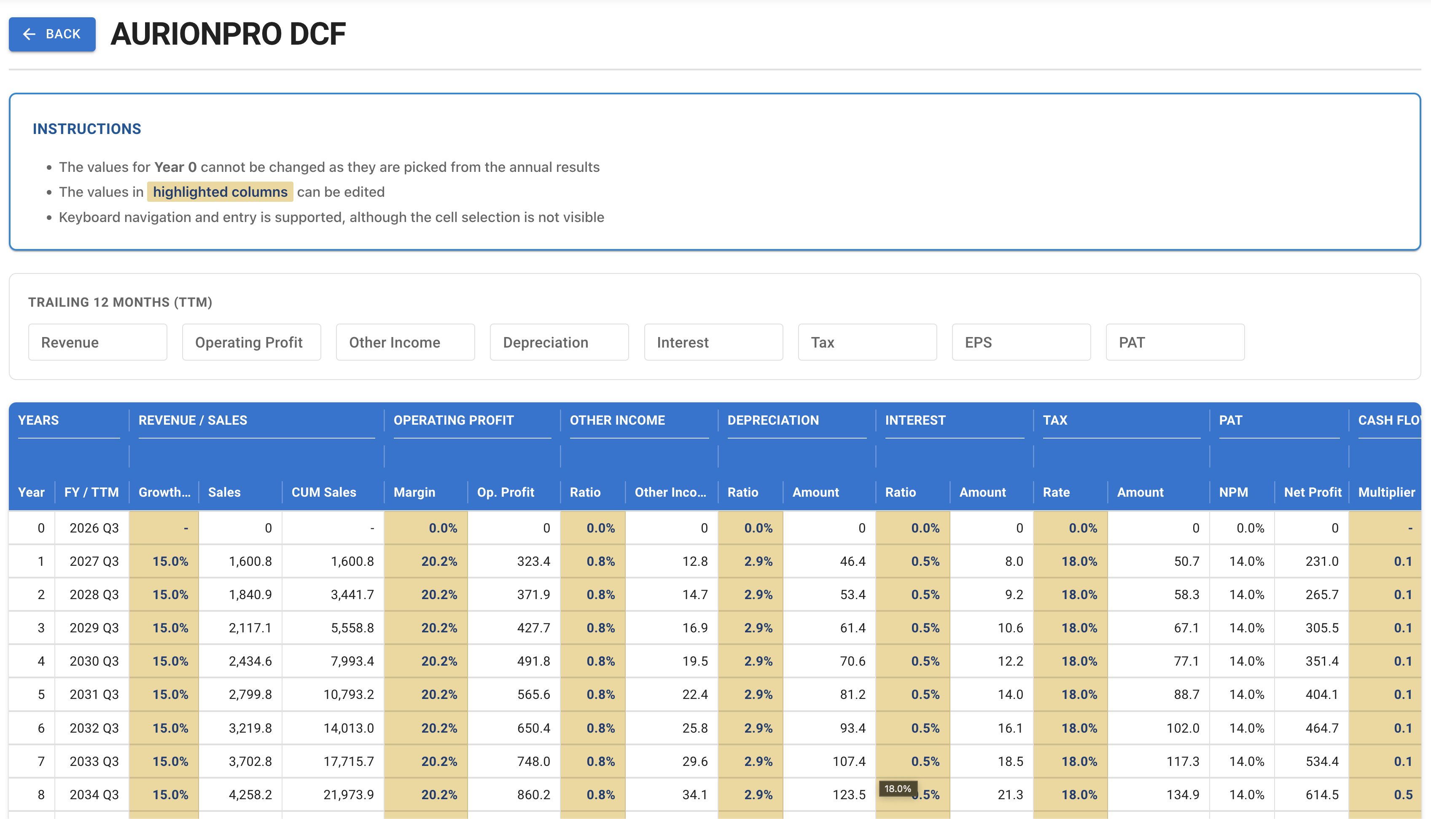Select the EPS TTM input field
Screen dimensions: 1431x819
[1021, 342]
